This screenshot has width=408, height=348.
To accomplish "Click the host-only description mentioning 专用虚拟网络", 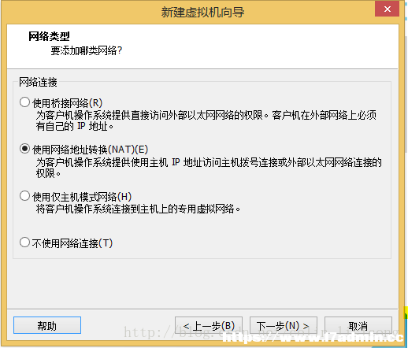I will [x=138, y=209].
